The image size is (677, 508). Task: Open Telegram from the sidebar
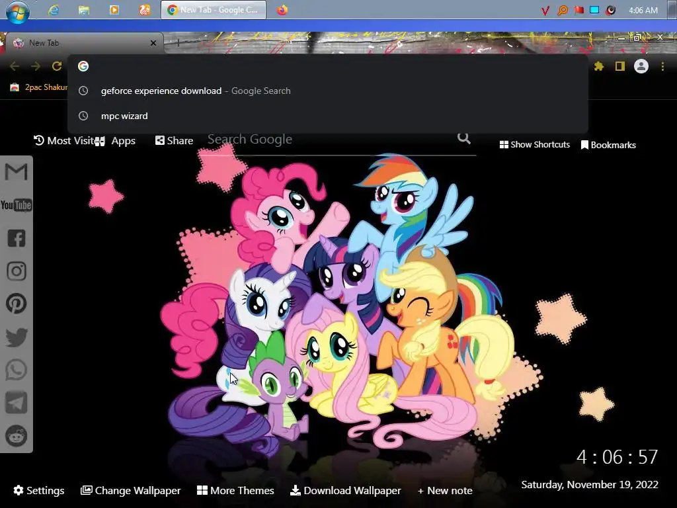(17, 403)
